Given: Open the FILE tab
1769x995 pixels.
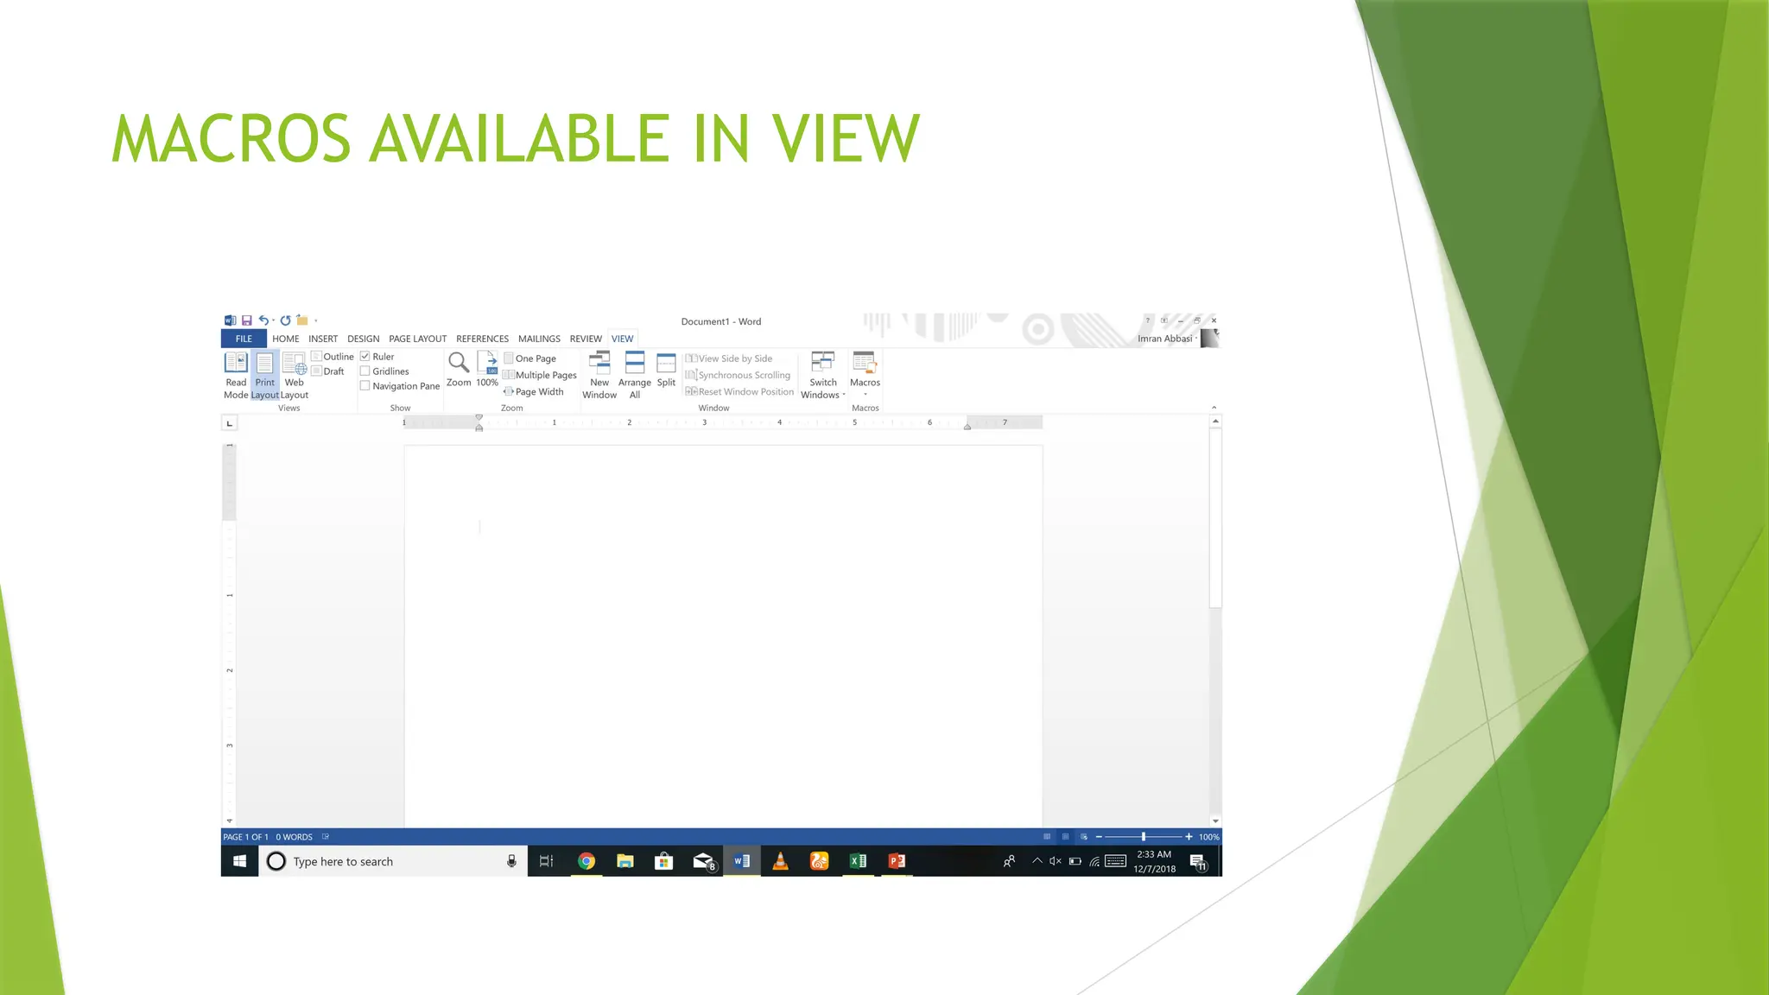Looking at the screenshot, I should pyautogui.click(x=244, y=339).
